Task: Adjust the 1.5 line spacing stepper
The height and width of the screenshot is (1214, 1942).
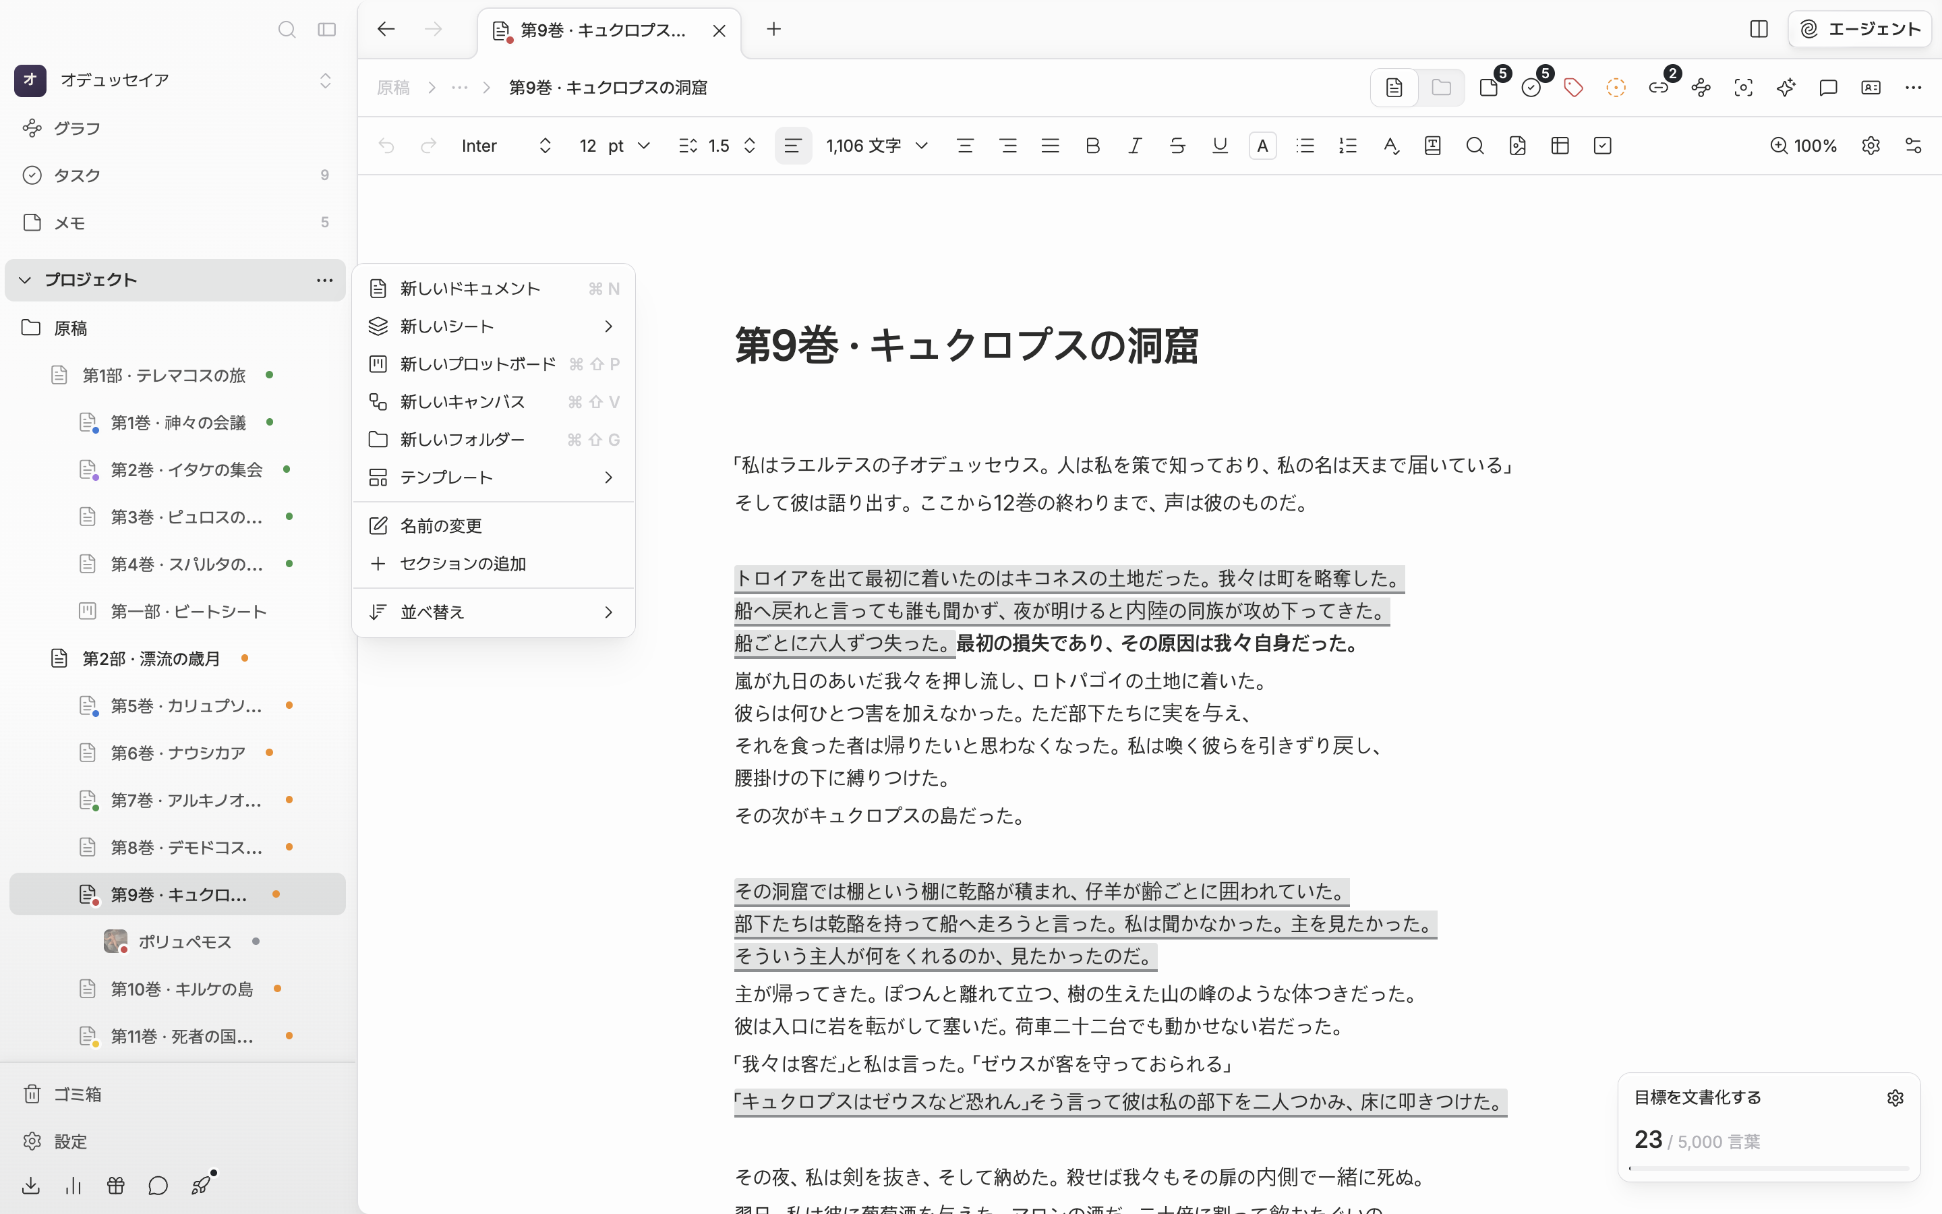Action: pos(717,145)
